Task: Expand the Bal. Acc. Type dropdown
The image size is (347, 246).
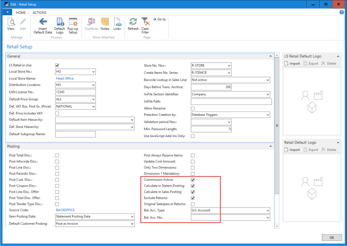Action: (x=268, y=210)
